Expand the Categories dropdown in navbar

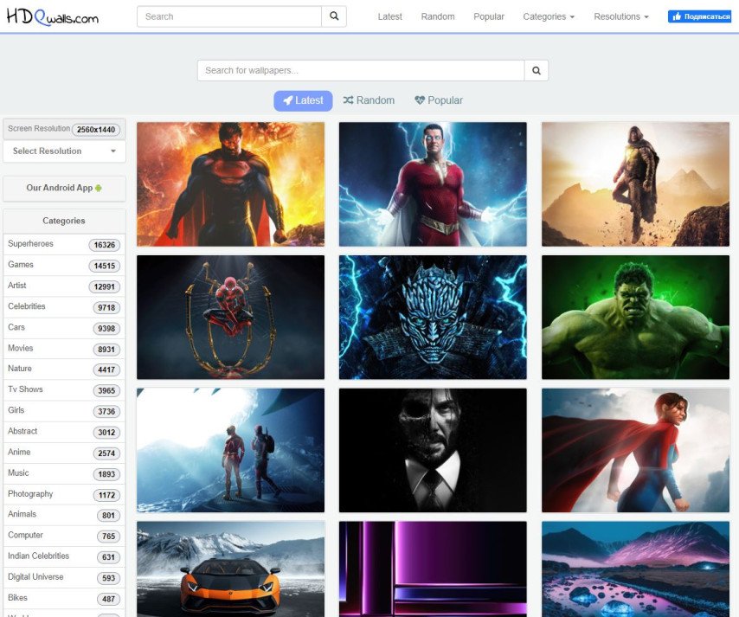(x=549, y=16)
